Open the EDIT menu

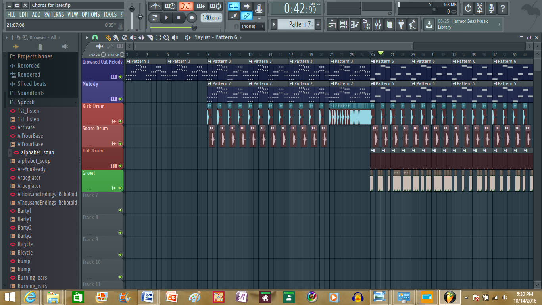point(24,14)
